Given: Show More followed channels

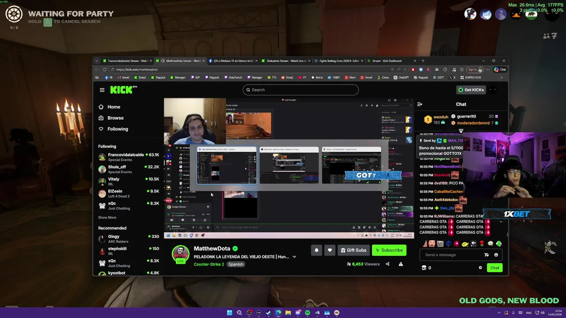Looking at the screenshot, I should coord(107,217).
